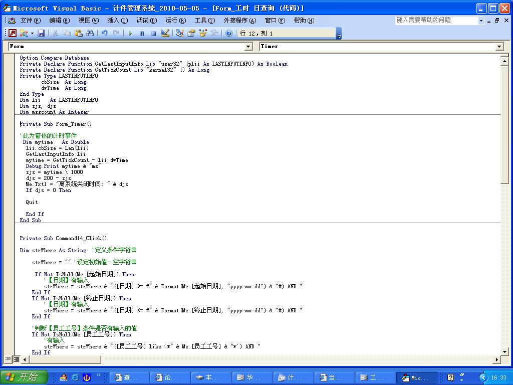Click the Break pause icon
Viewport: 513px width, 385px height.
pyautogui.click(x=142, y=33)
